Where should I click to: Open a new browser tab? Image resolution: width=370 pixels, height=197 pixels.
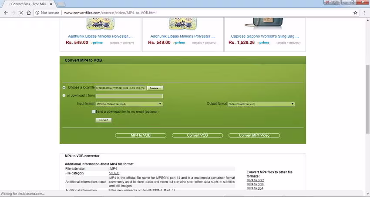[x=61, y=4]
